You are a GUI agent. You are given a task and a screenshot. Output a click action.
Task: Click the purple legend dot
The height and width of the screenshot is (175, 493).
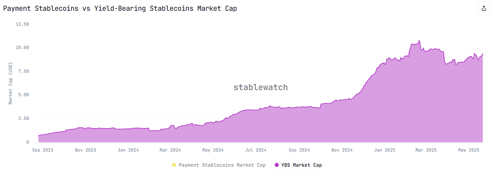[x=277, y=165]
